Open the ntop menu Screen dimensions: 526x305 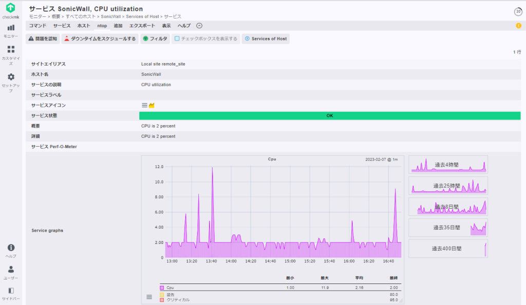pyautogui.click(x=102, y=26)
